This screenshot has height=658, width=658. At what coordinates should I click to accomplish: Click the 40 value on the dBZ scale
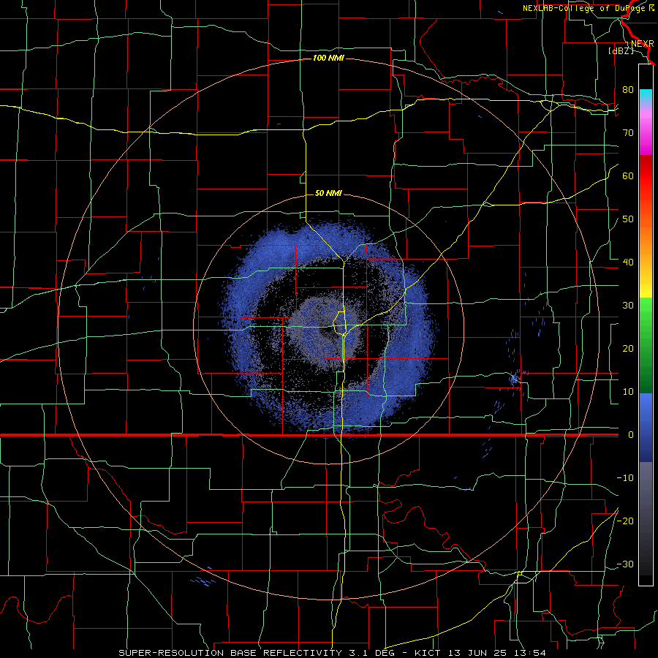628,262
